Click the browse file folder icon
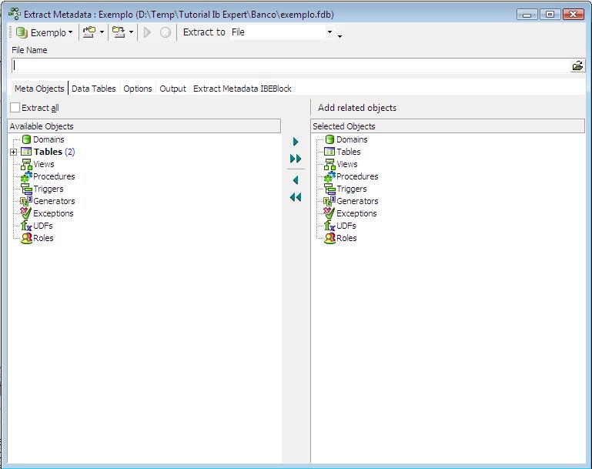Image resolution: width=592 pixels, height=469 pixels. (x=577, y=66)
